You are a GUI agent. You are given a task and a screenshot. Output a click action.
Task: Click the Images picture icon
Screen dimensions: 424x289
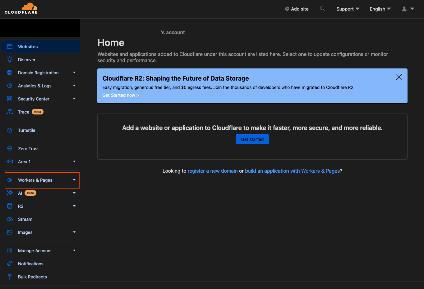(10, 232)
